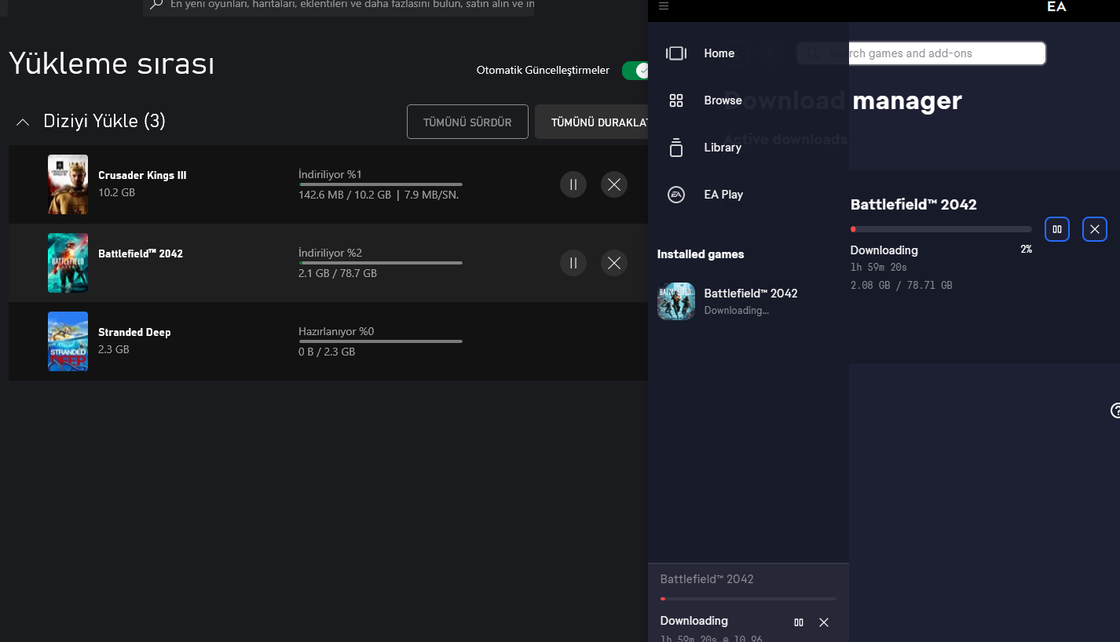The height and width of the screenshot is (642, 1120).
Task: Click Battlefield 2042 label in EA bottom panel
Action: click(707, 579)
